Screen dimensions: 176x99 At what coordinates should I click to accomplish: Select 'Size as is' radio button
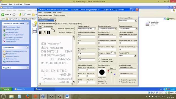coord(99,59)
